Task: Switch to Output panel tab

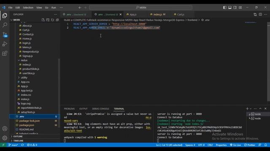Action: pos(84,109)
